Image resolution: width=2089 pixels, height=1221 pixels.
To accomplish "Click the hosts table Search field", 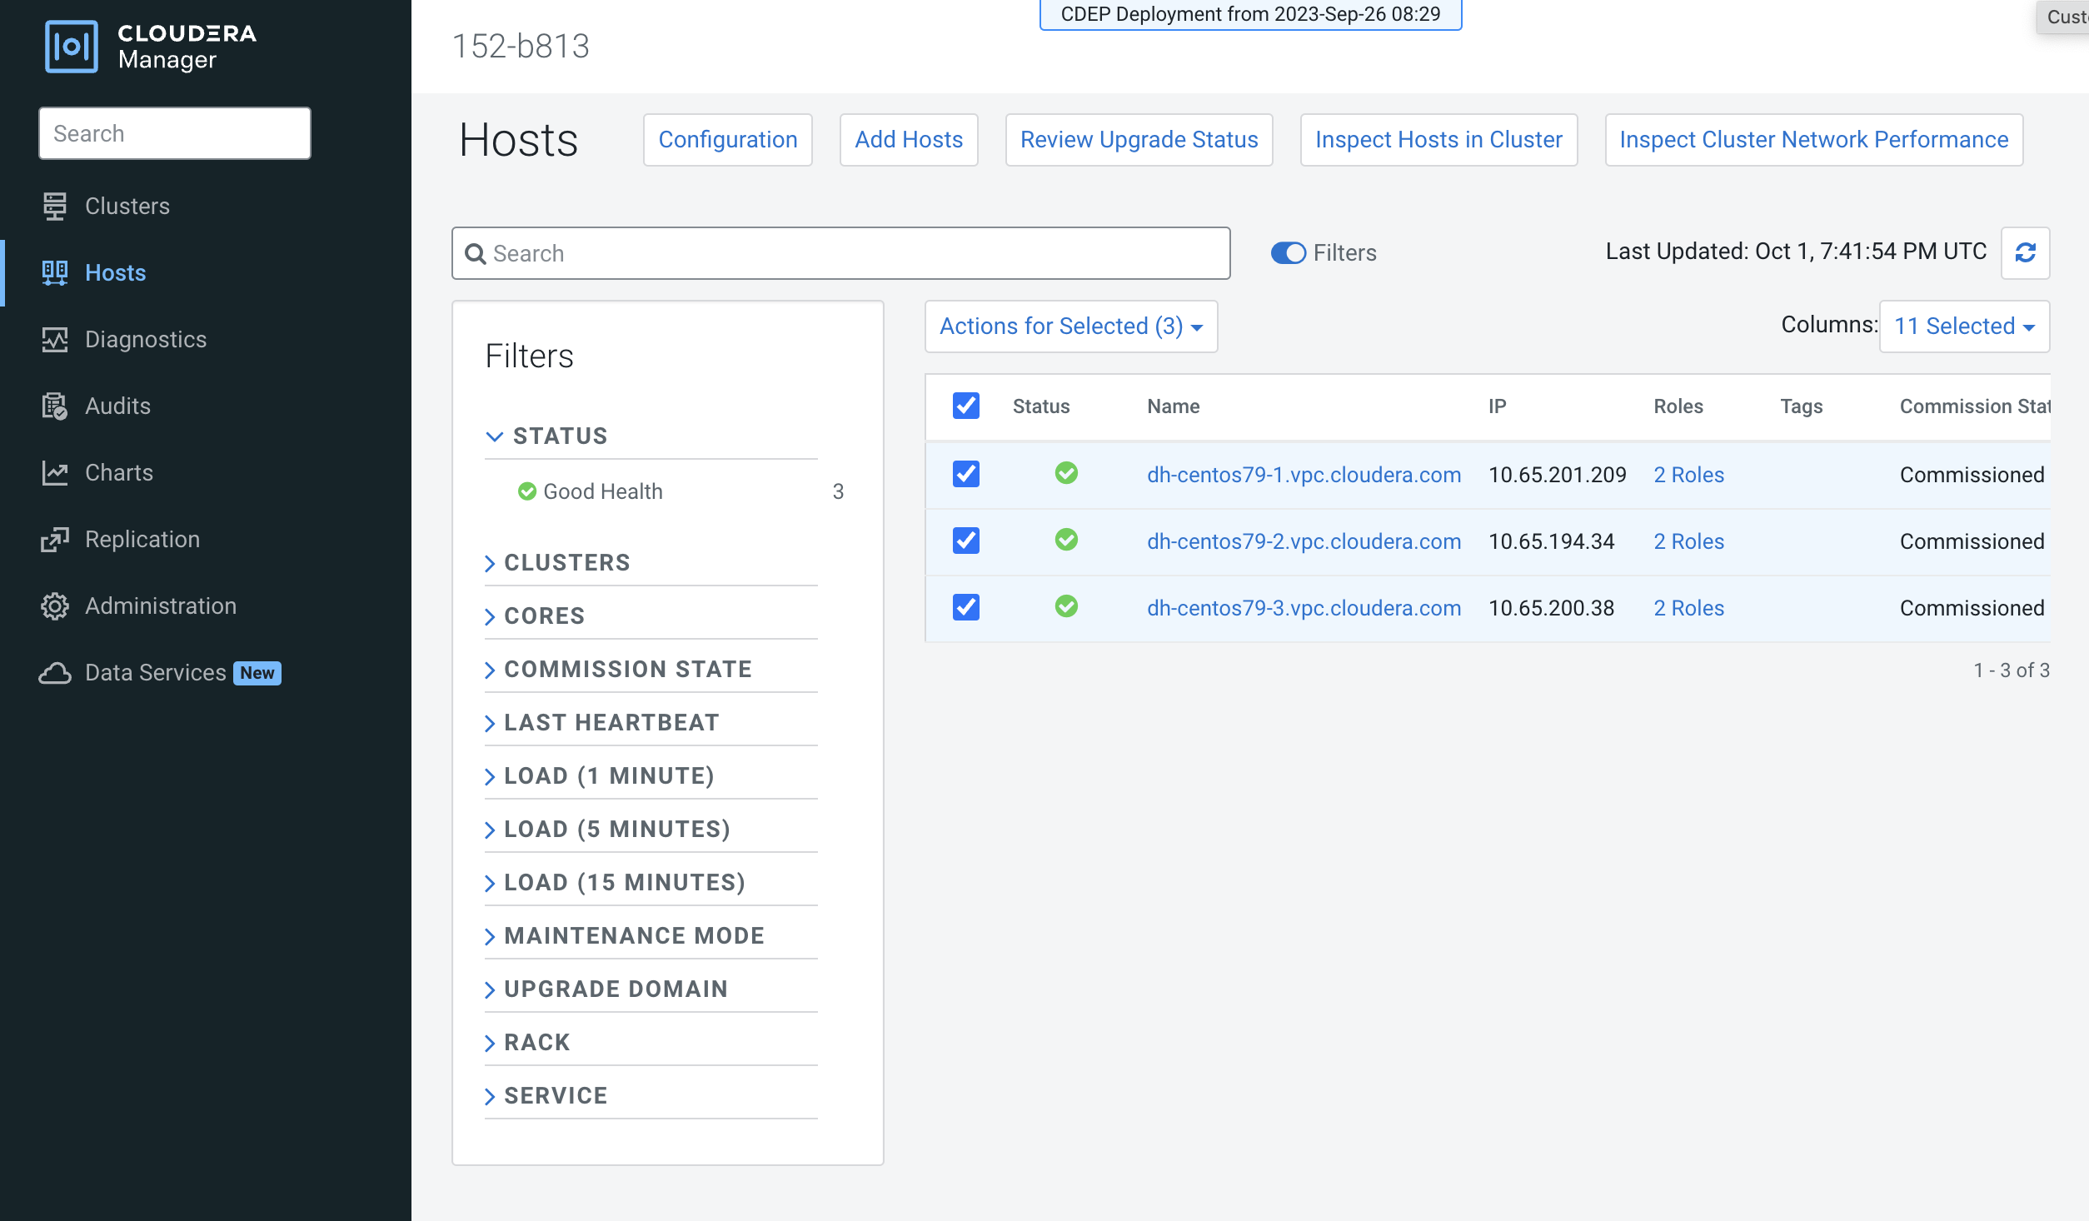I will (850, 253).
